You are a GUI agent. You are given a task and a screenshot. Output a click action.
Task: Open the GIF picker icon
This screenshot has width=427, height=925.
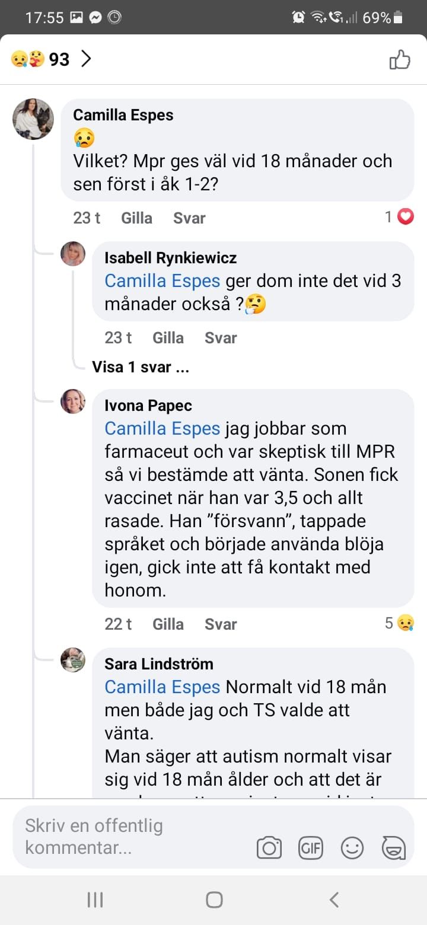tap(310, 848)
